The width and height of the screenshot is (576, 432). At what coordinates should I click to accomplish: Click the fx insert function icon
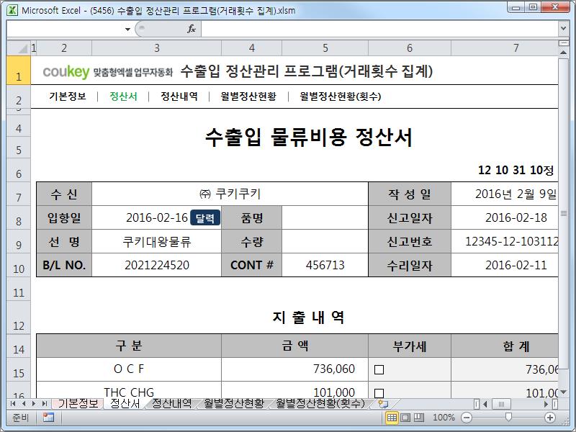[192, 29]
